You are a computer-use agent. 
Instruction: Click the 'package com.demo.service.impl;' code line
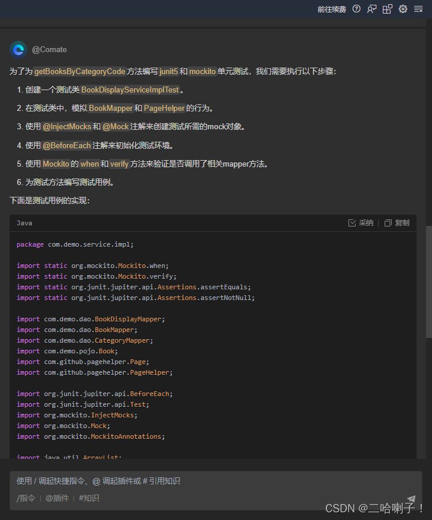tap(75, 244)
